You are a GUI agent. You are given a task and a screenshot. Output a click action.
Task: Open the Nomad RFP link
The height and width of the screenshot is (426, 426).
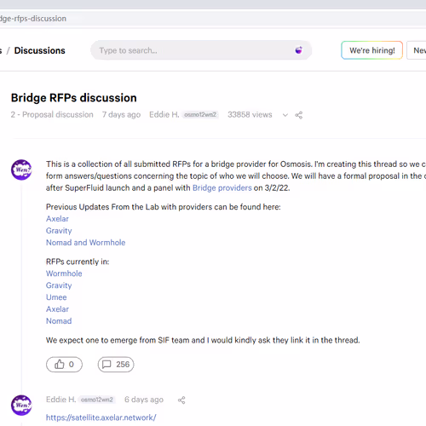[x=59, y=321]
